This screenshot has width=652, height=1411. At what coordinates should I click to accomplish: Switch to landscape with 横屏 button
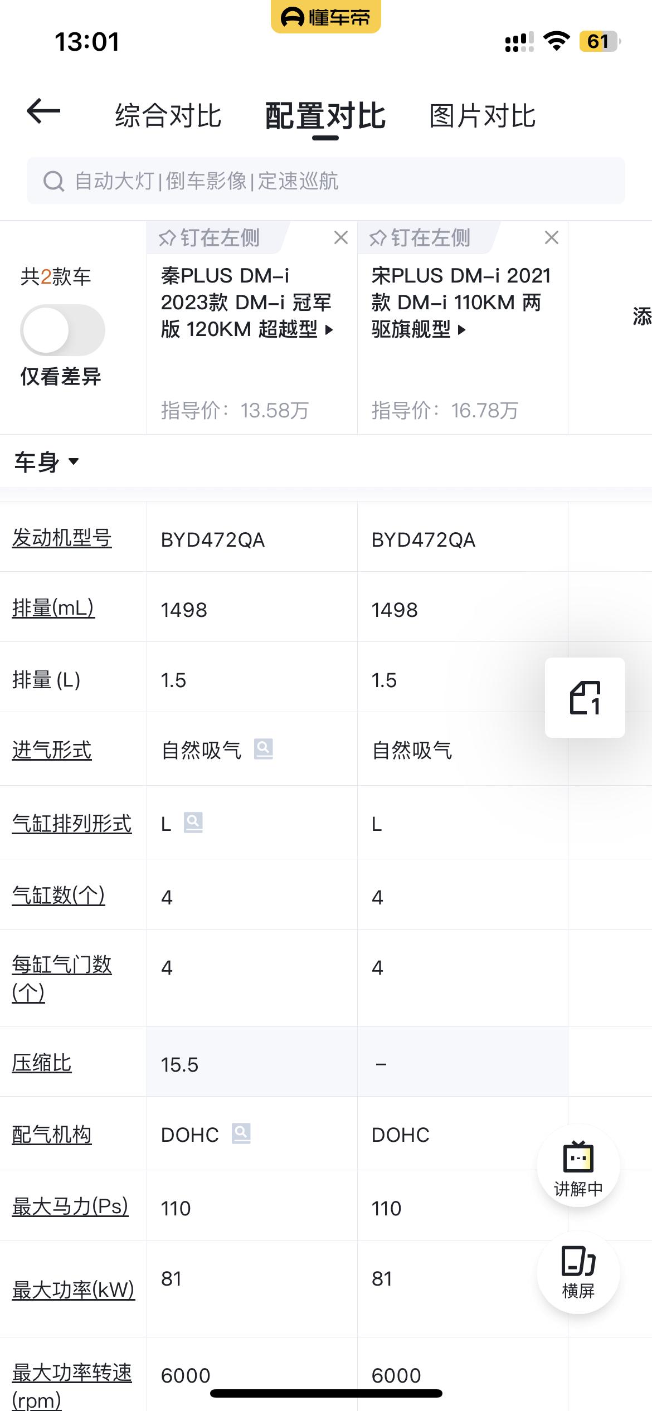click(x=578, y=1273)
